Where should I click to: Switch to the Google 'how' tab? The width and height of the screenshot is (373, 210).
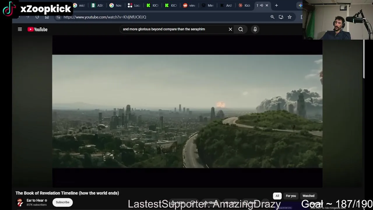[116, 5]
